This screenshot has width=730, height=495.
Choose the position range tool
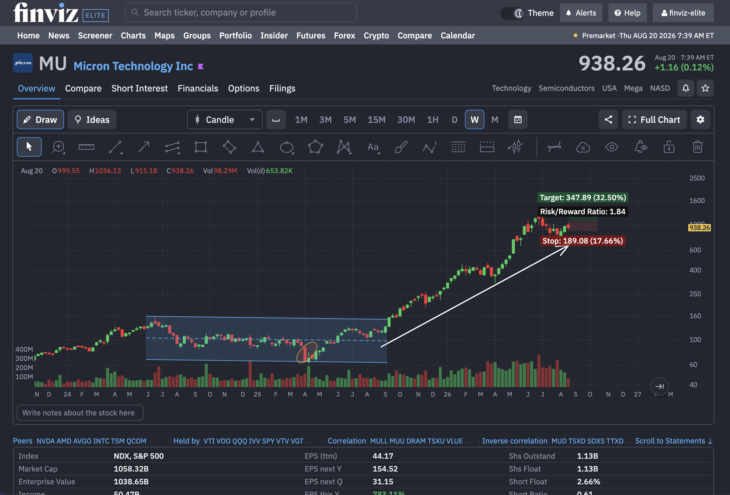(487, 147)
